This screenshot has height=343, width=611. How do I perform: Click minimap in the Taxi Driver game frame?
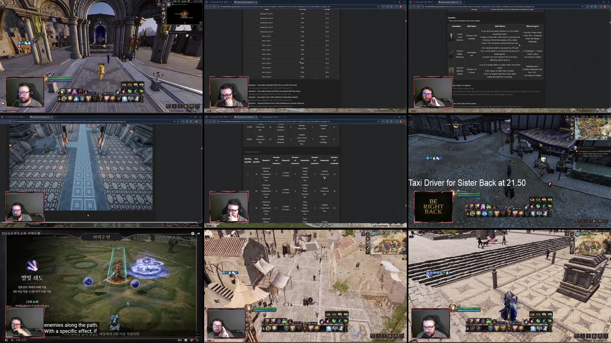coord(592,129)
